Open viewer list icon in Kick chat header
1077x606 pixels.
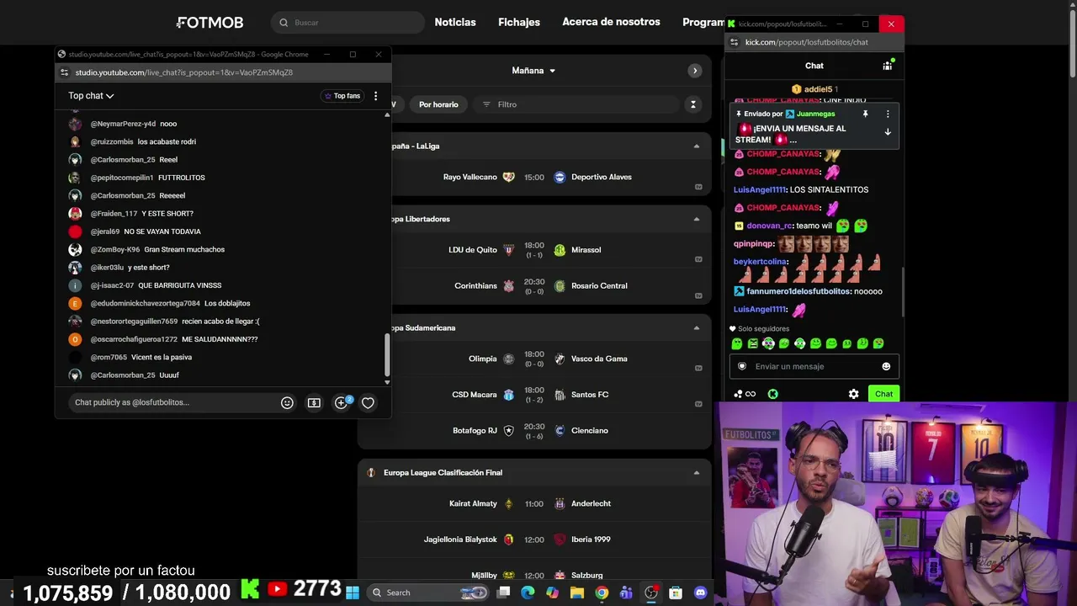pyautogui.click(x=887, y=66)
